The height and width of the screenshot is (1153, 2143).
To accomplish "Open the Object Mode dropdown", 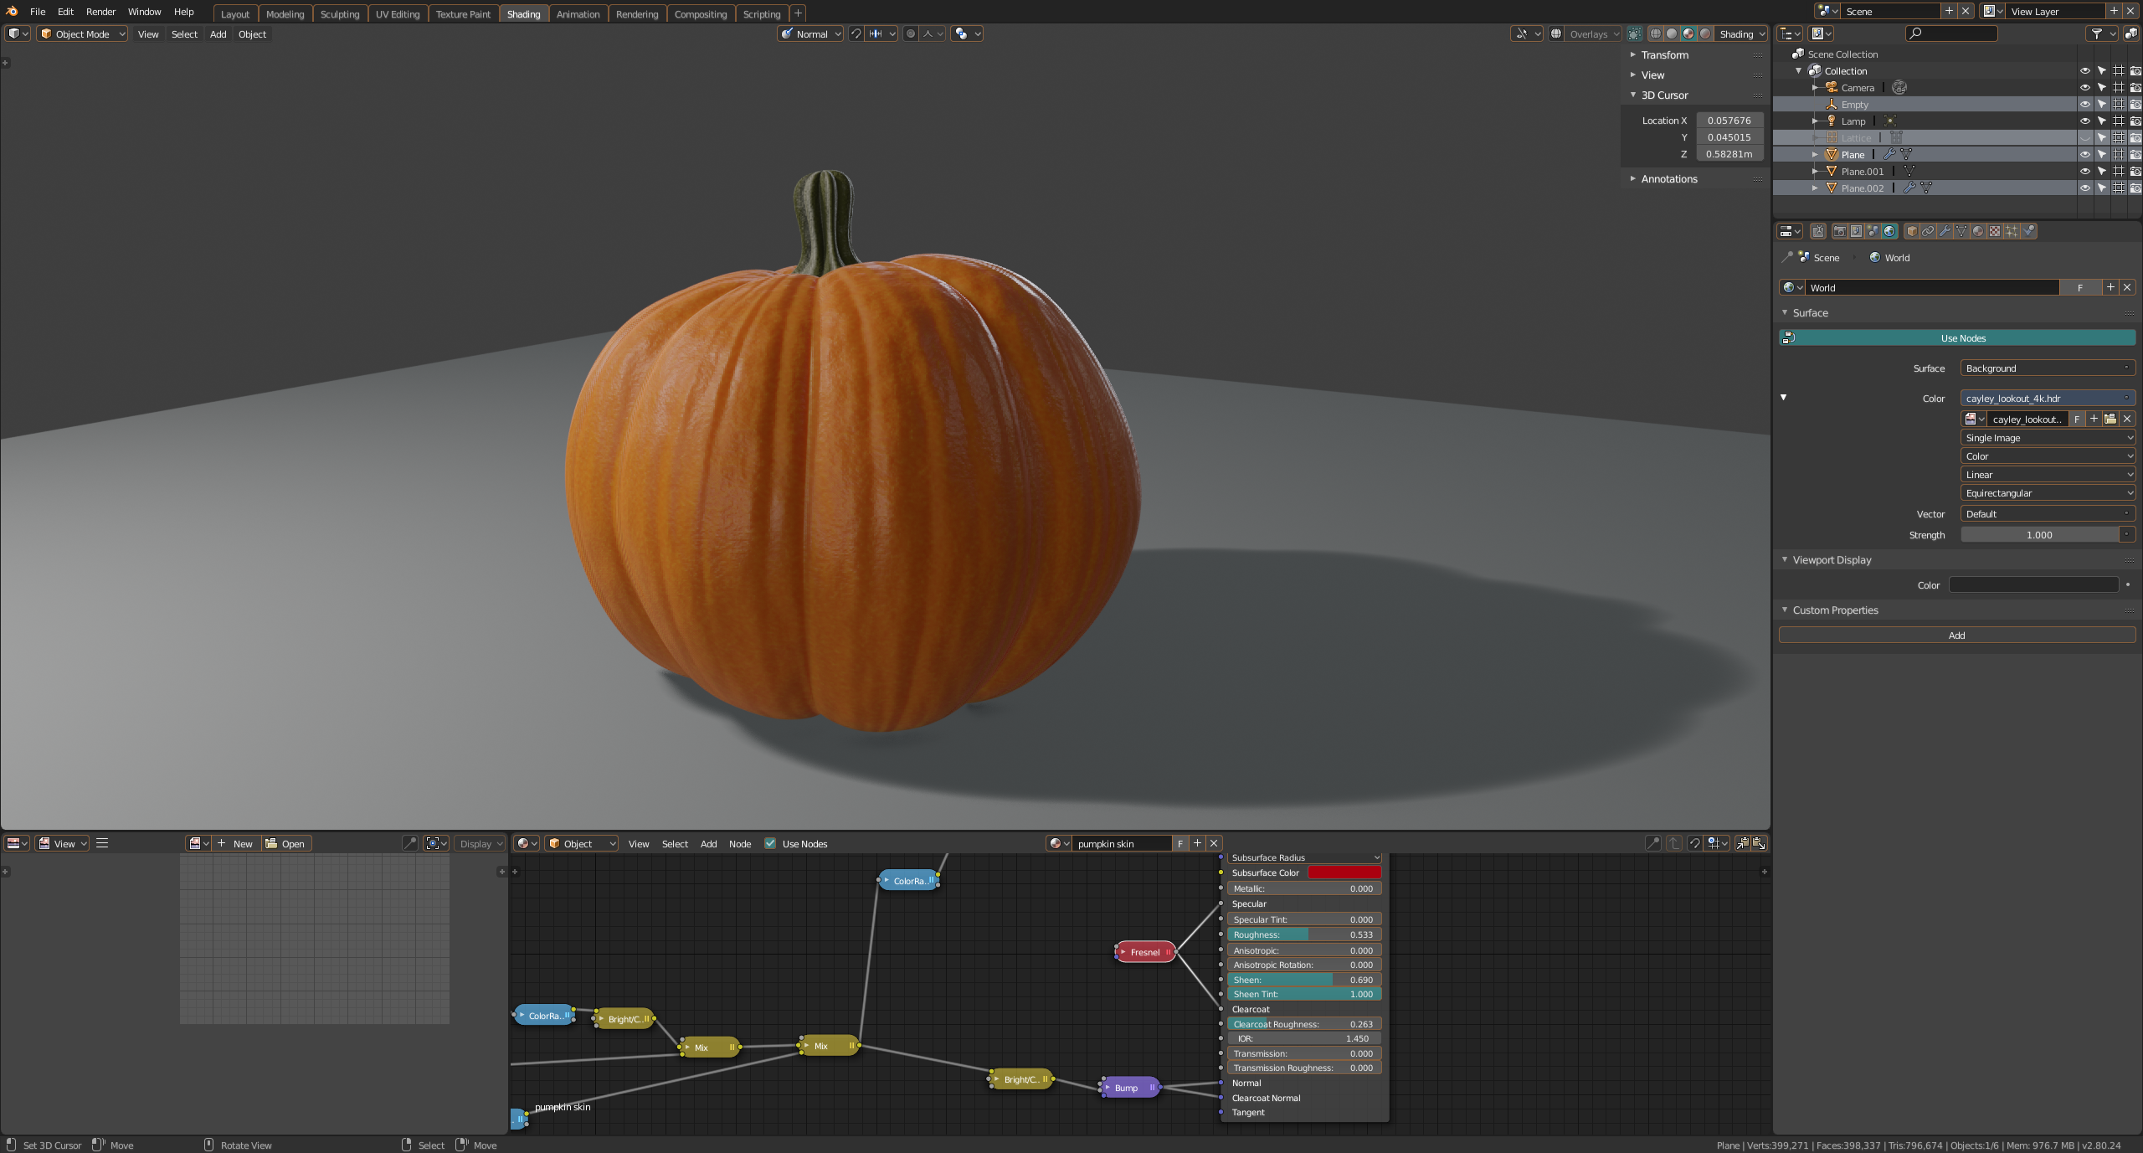I will [82, 34].
